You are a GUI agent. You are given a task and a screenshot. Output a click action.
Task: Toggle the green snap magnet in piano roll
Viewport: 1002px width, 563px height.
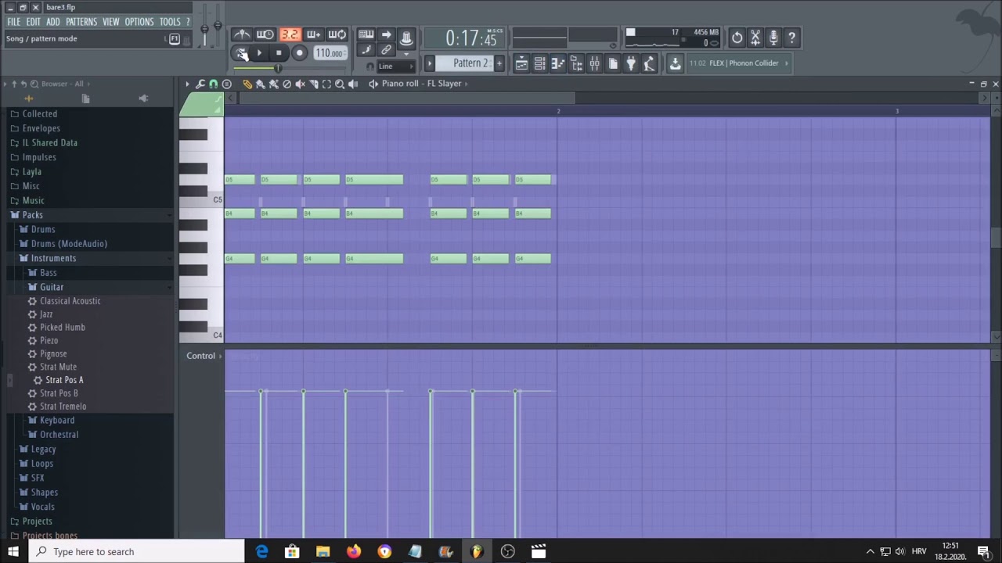(213, 84)
